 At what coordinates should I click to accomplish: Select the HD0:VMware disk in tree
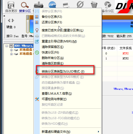pos(24,46)
